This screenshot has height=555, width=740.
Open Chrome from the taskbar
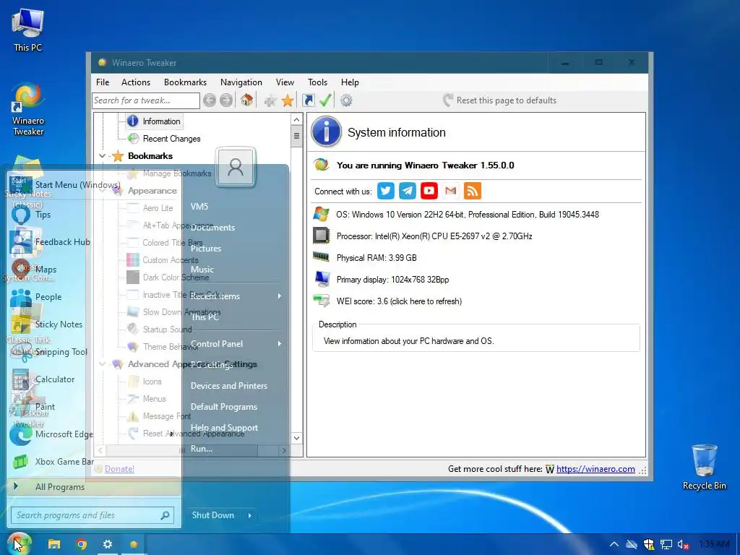click(x=81, y=544)
